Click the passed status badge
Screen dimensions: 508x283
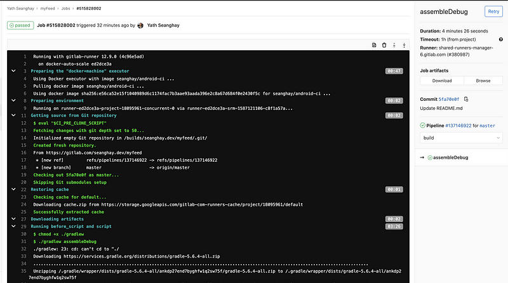tap(20, 25)
